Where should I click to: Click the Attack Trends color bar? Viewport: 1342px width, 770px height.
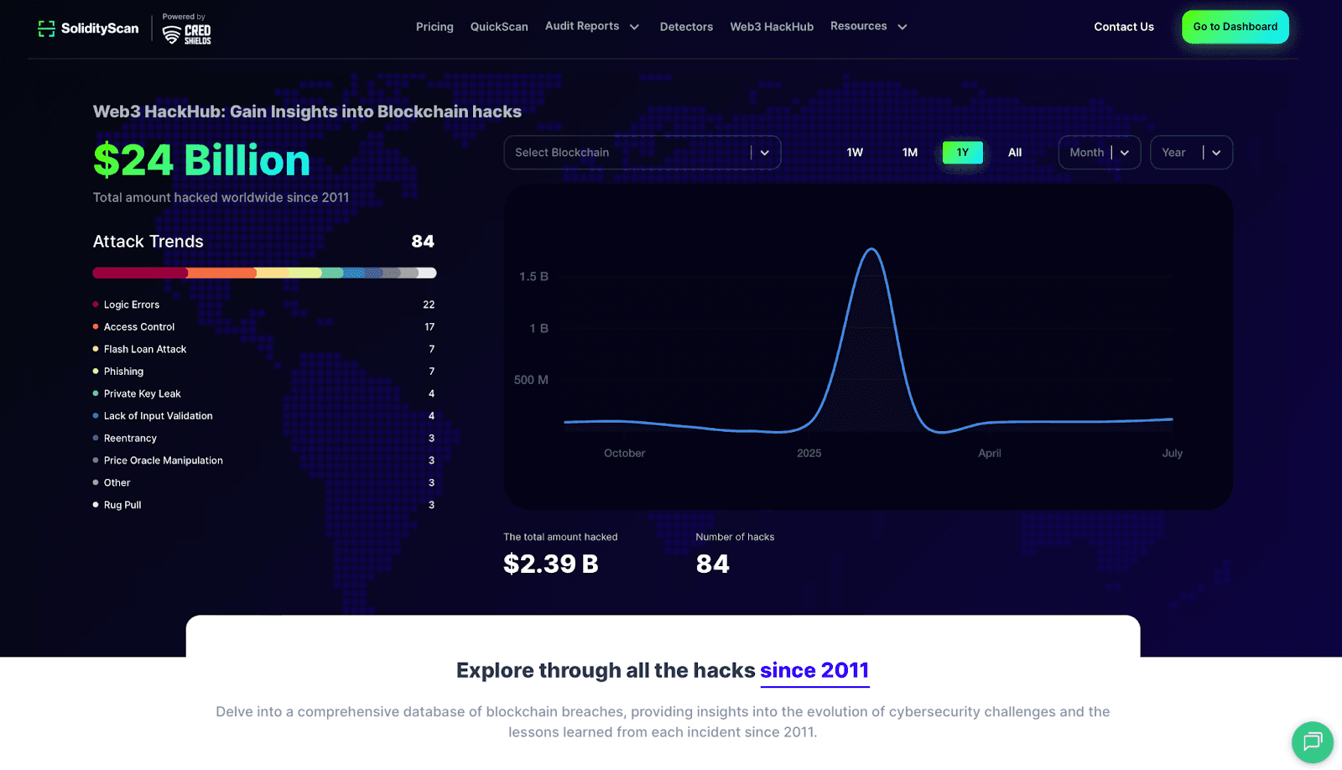[x=264, y=273]
